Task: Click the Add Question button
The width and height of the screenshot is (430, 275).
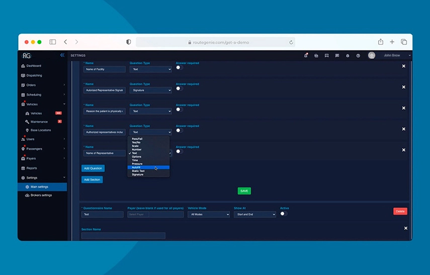Action: click(x=93, y=168)
